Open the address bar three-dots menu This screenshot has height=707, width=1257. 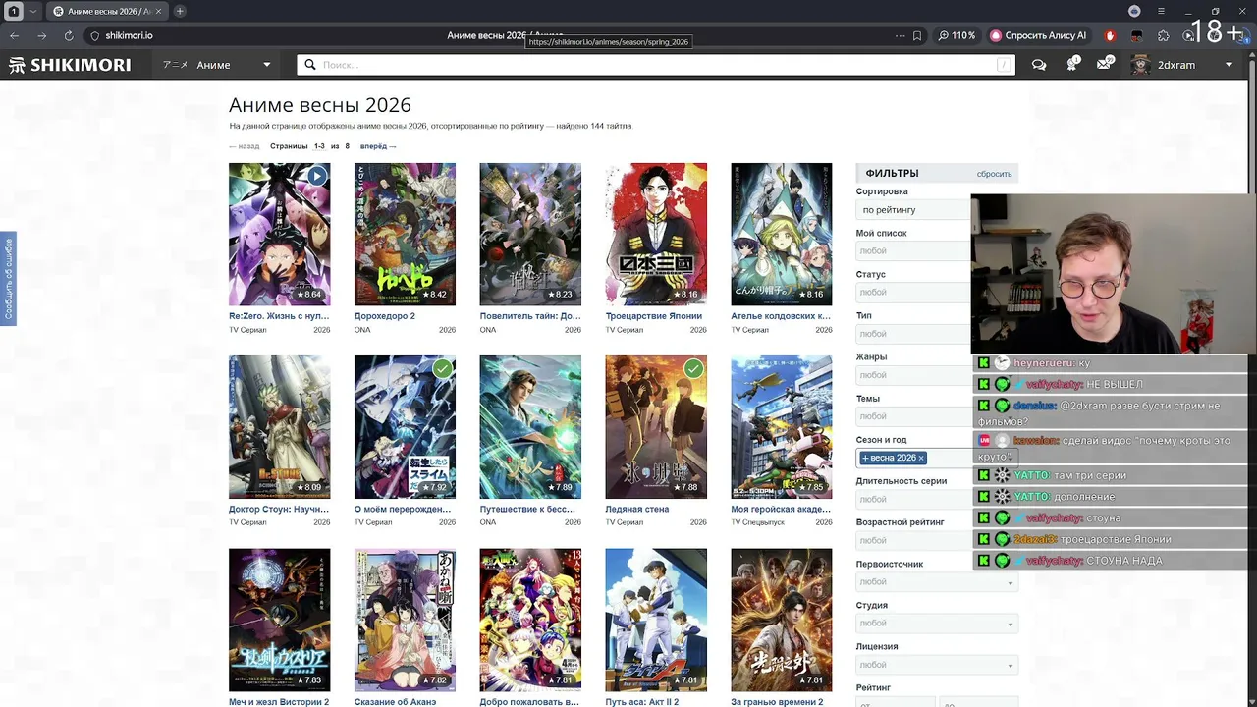[x=900, y=35]
